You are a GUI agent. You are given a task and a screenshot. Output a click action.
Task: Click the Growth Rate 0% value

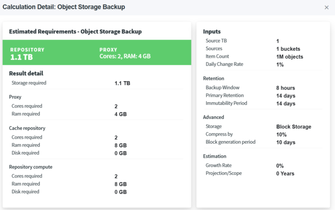(x=280, y=166)
